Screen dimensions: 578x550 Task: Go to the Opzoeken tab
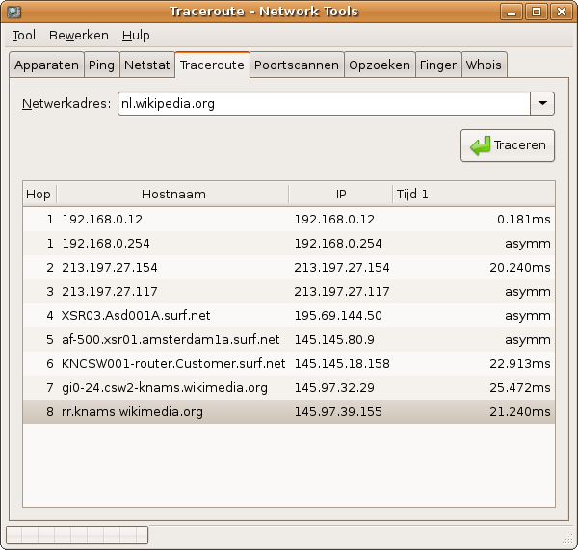[380, 65]
